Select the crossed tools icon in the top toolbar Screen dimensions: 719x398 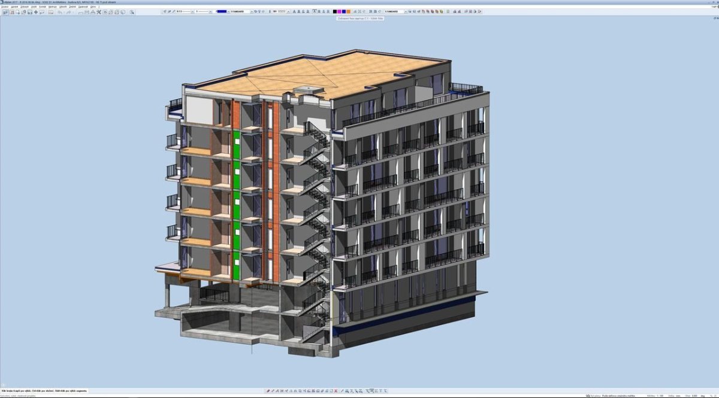click(98, 12)
